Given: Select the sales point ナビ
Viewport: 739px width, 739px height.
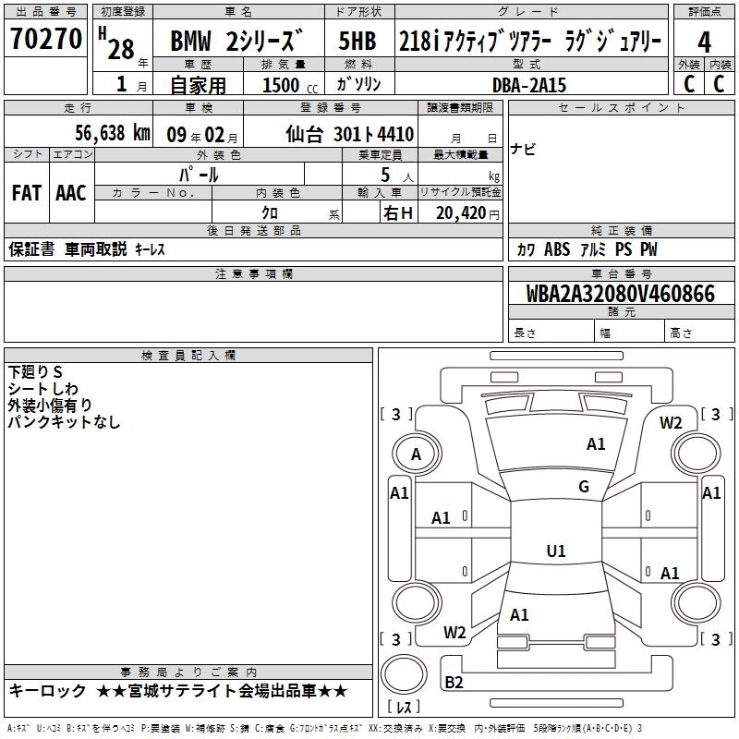Looking at the screenshot, I should point(523,149).
